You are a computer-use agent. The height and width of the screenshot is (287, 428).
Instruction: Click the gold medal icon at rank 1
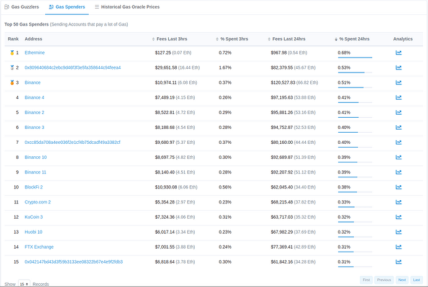(x=12, y=53)
